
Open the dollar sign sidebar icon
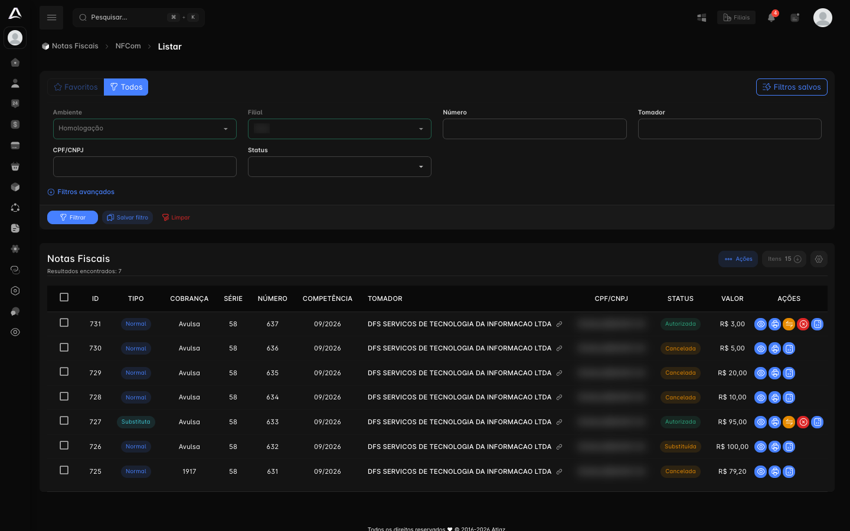click(15, 124)
